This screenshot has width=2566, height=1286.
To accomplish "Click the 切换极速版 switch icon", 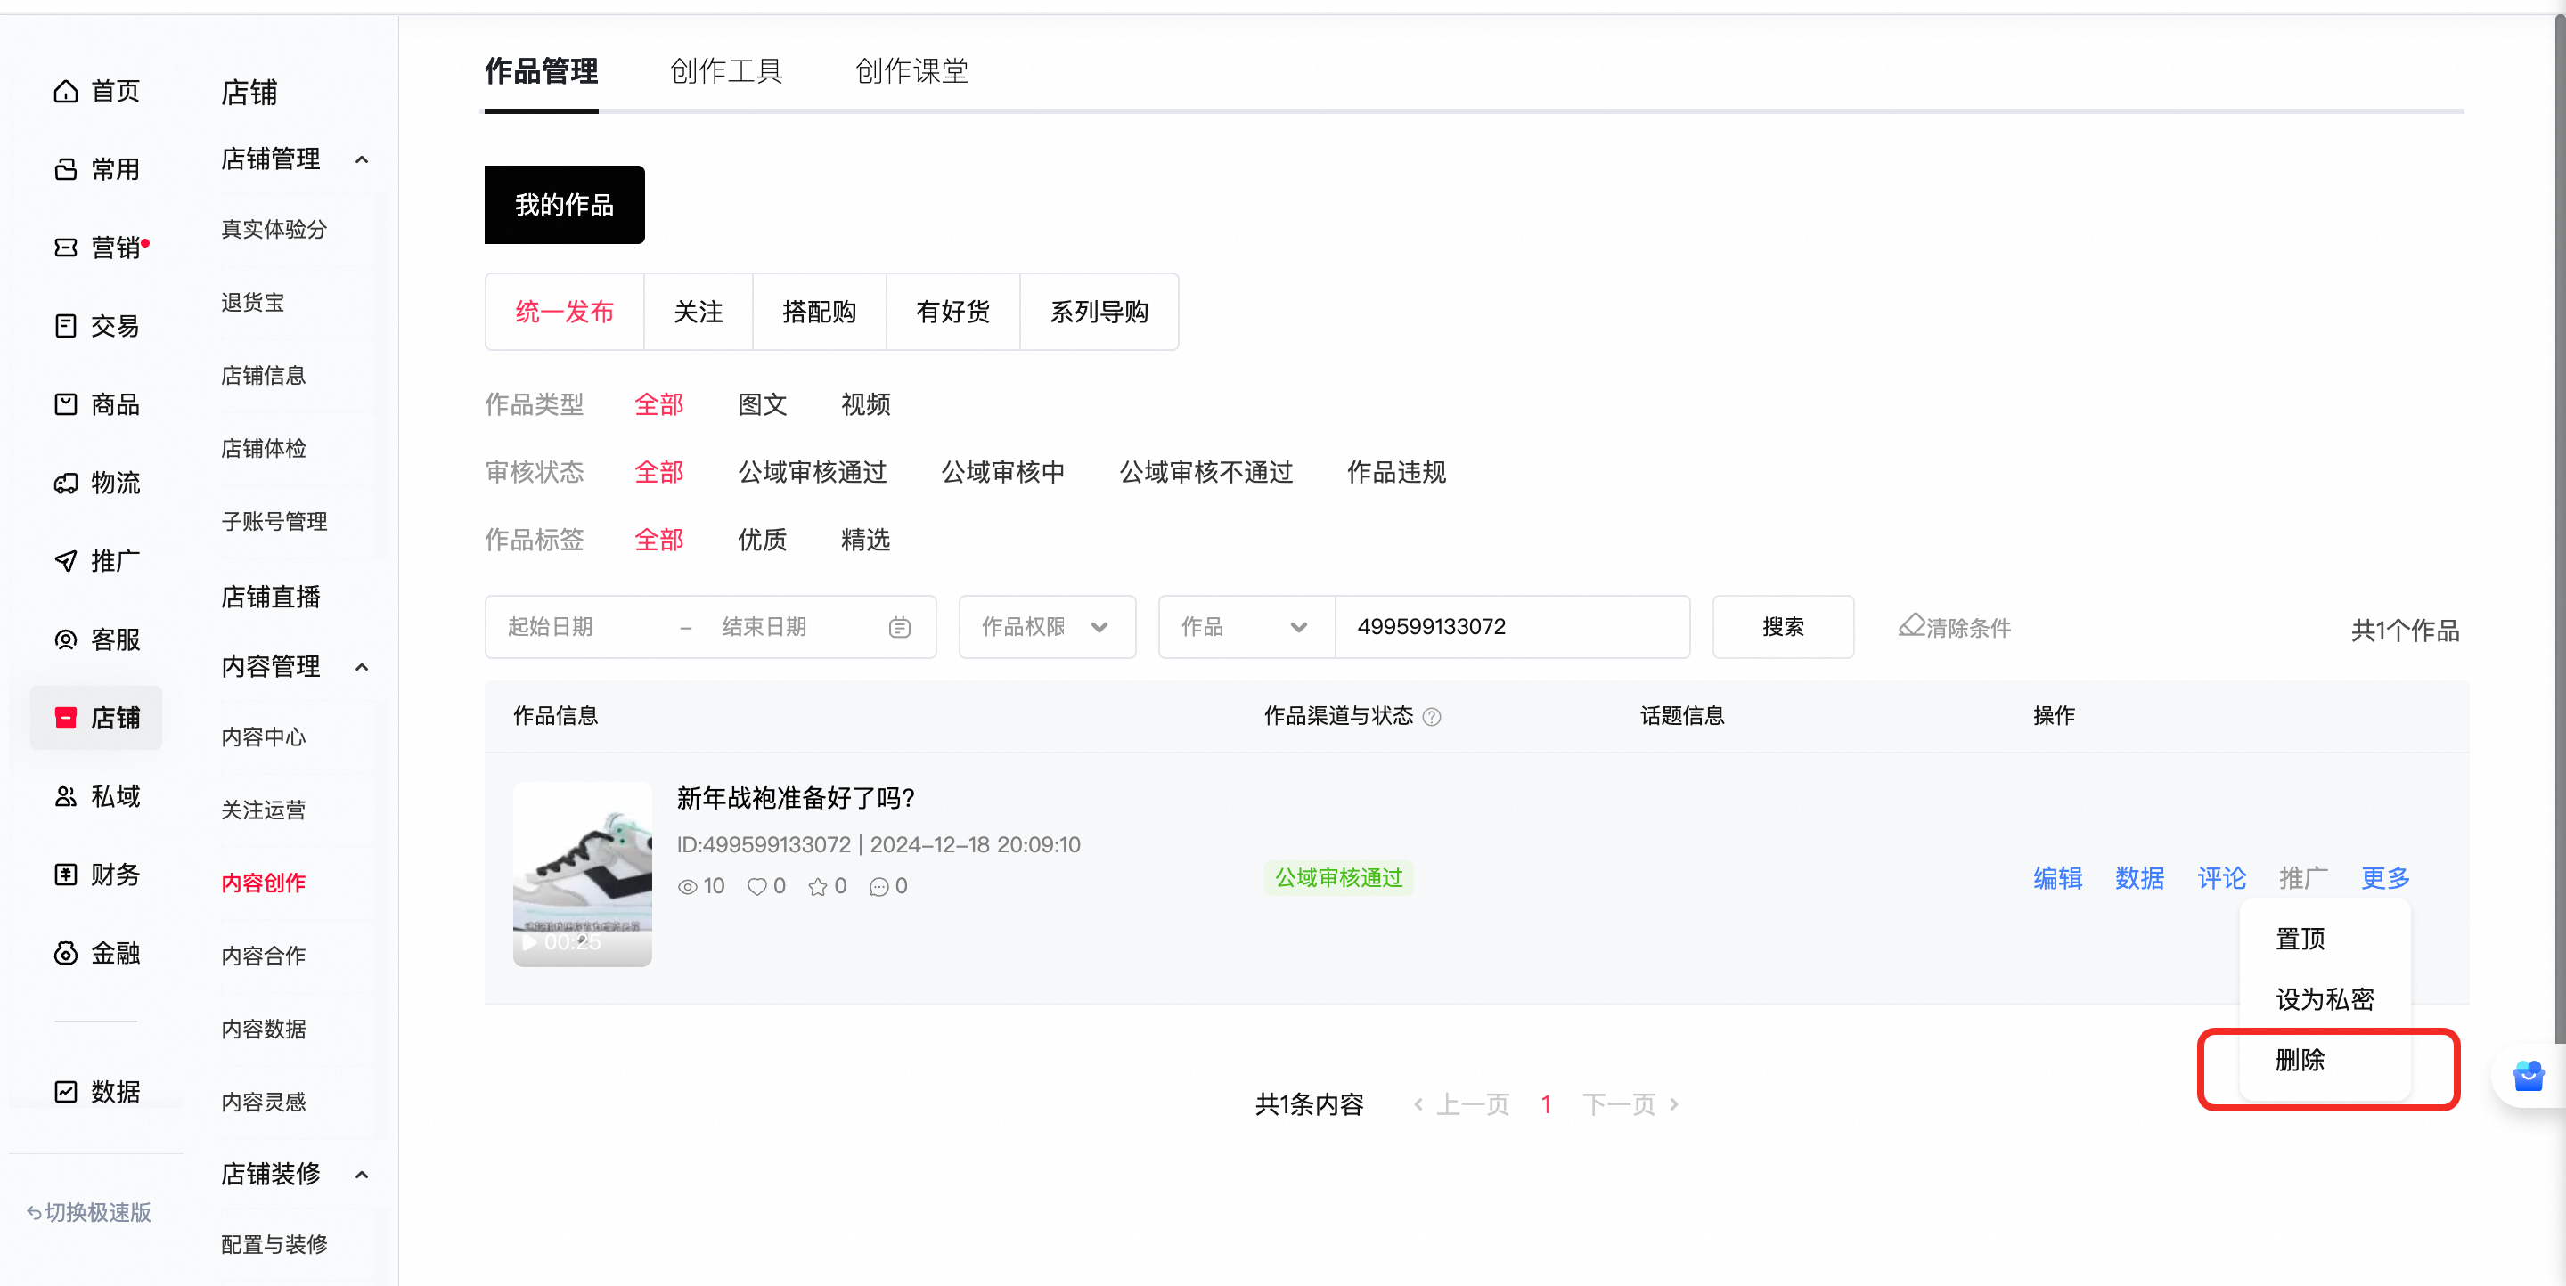I will coord(34,1212).
